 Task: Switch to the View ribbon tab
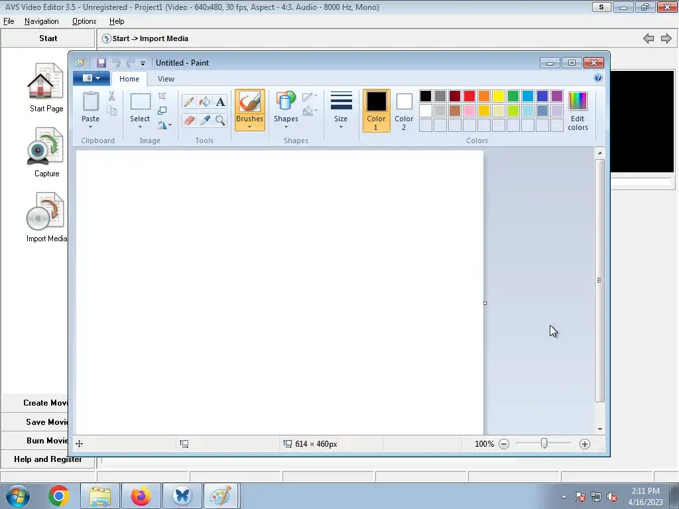[x=166, y=79]
